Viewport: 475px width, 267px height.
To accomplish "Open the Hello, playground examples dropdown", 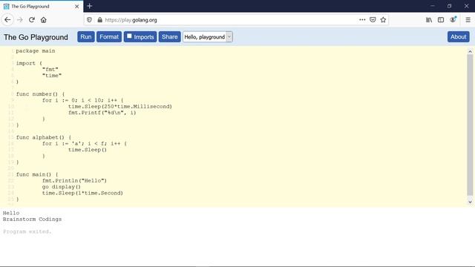I will tap(208, 37).
